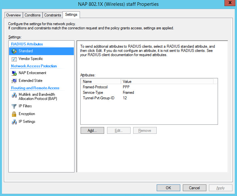Click the Remove button
Screen dimensions: 237x196
(145, 131)
